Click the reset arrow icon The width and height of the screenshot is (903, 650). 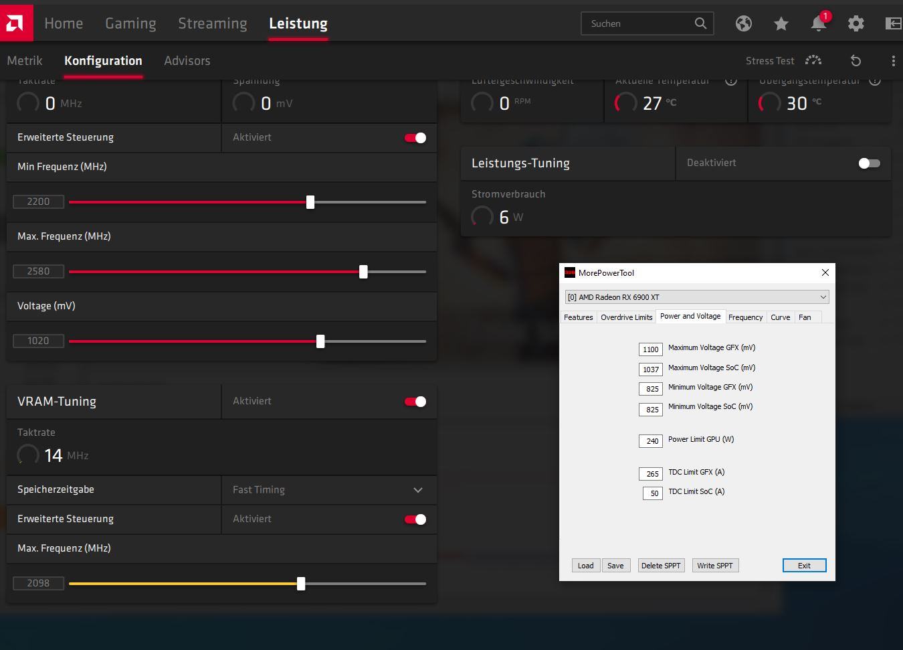pyautogui.click(x=856, y=61)
